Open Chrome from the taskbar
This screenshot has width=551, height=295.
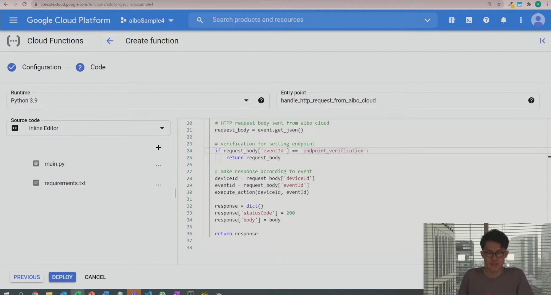click(35, 293)
